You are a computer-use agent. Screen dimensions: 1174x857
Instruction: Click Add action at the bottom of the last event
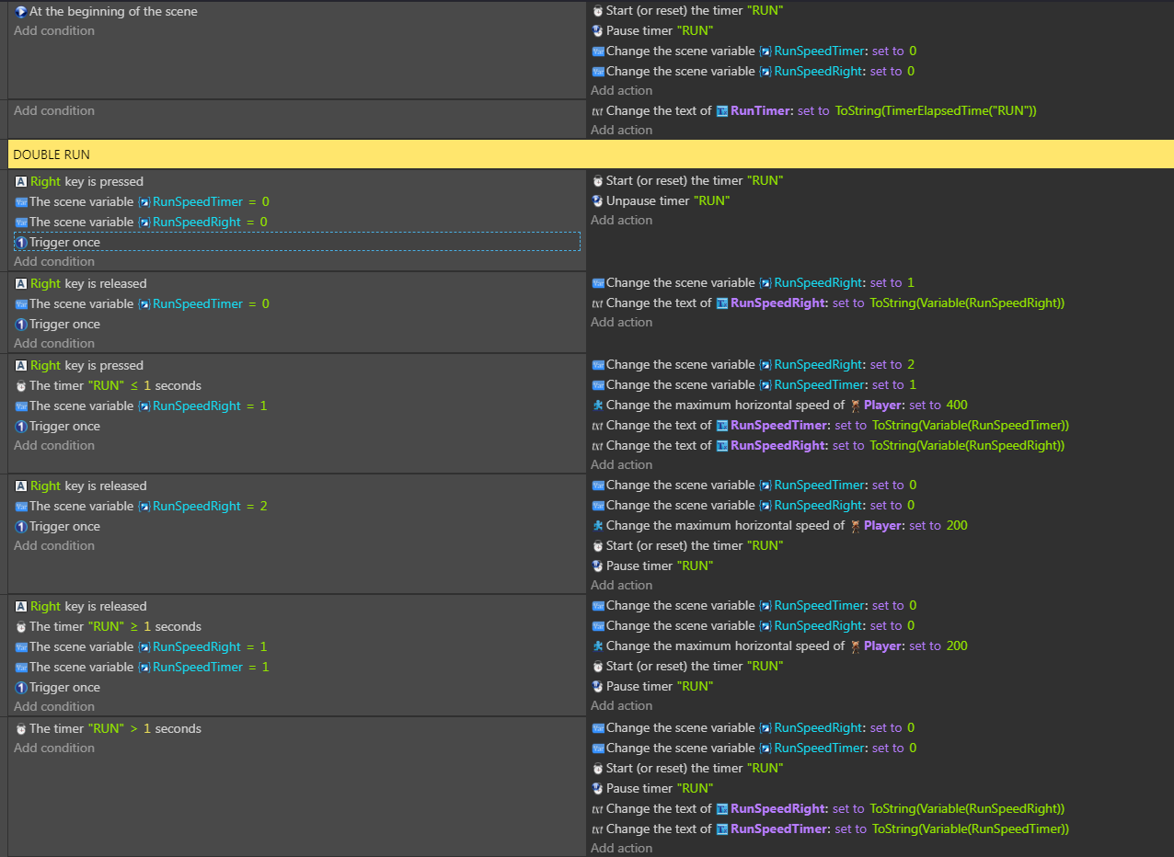622,848
